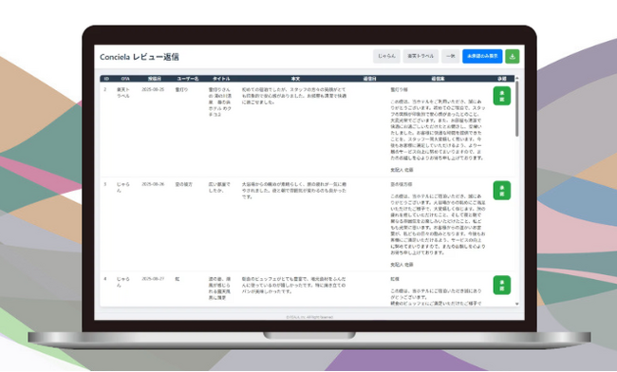The width and height of the screenshot is (617, 372).
Task: Select the date cell 2025-08-25
Action: (x=153, y=89)
